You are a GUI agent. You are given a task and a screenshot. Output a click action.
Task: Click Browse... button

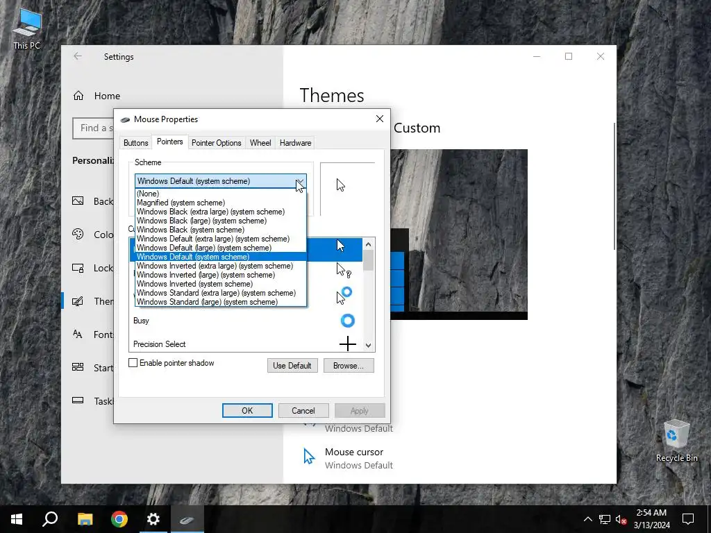pos(349,366)
